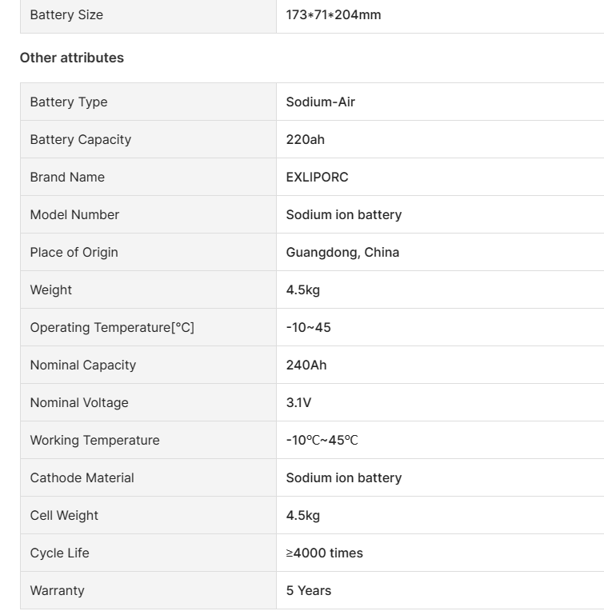
Task: Click the Operating Temperature[°C] label
Action: point(112,327)
